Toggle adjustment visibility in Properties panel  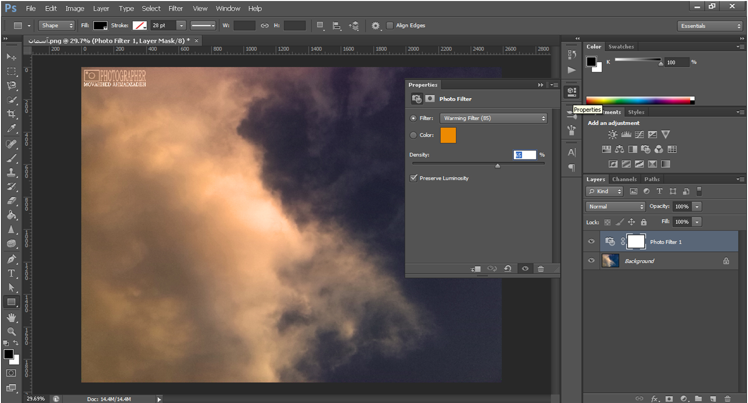tap(525, 269)
